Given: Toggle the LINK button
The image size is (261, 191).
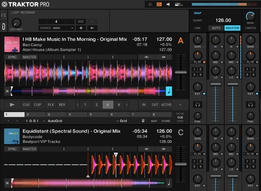Looking at the screenshot, I should pyautogui.click(x=197, y=28).
